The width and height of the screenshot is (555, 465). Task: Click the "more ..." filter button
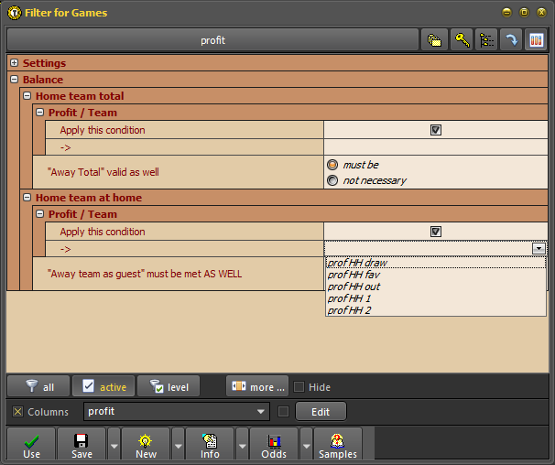257,387
